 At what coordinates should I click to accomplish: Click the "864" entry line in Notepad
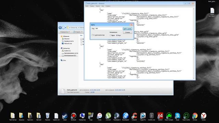pos(102,65)
